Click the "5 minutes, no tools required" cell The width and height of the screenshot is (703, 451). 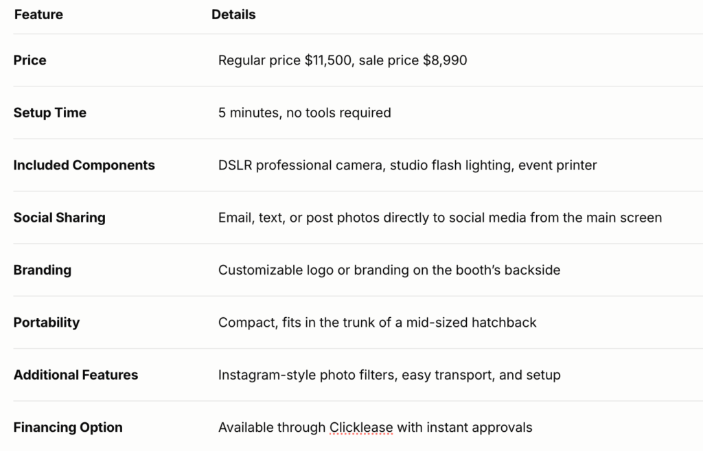point(305,113)
